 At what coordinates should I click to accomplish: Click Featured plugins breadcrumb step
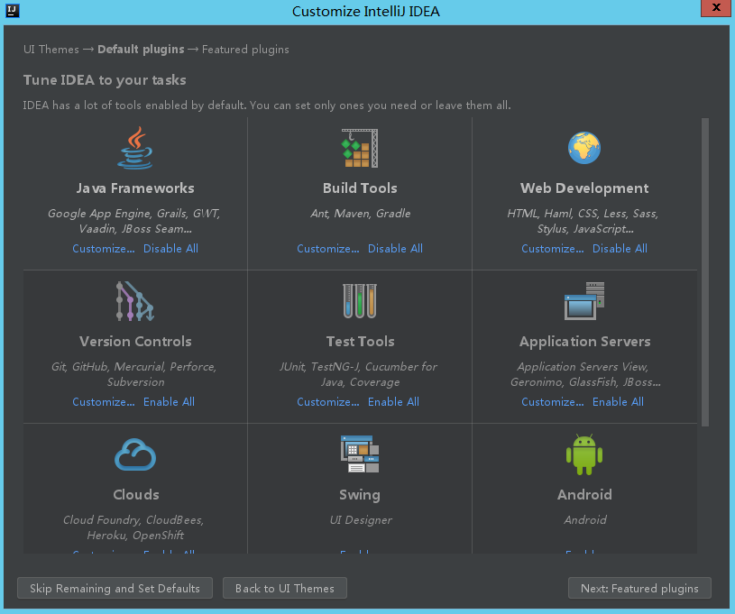tap(245, 50)
